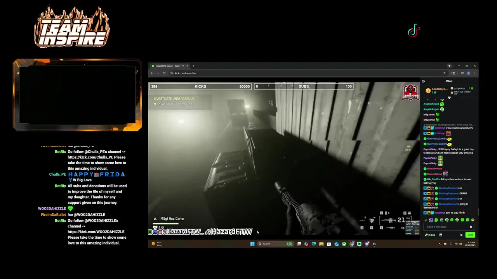Open Microsoft Store from the taskbar
This screenshot has width=497, height=279.
click(329, 244)
